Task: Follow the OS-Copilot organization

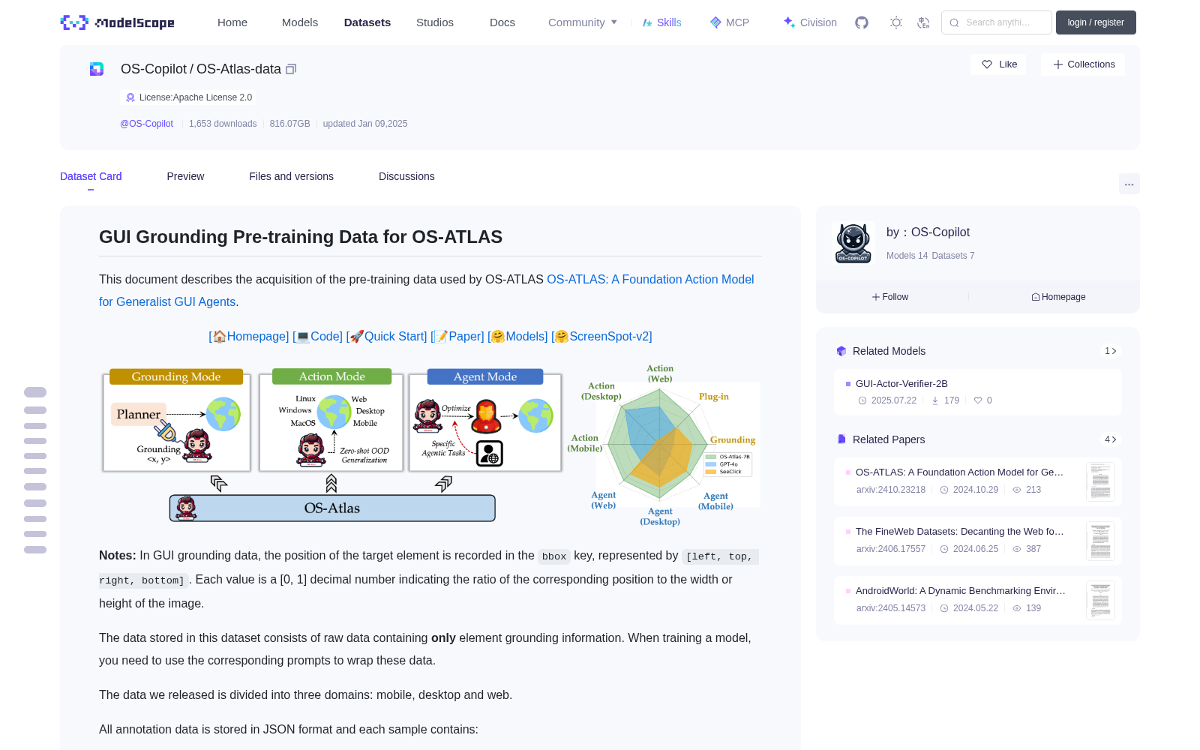Action: click(890, 297)
